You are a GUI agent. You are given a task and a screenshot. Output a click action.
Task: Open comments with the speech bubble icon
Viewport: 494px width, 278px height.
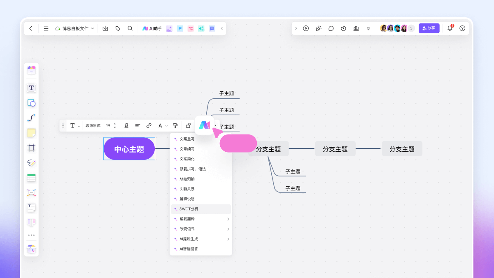click(331, 28)
